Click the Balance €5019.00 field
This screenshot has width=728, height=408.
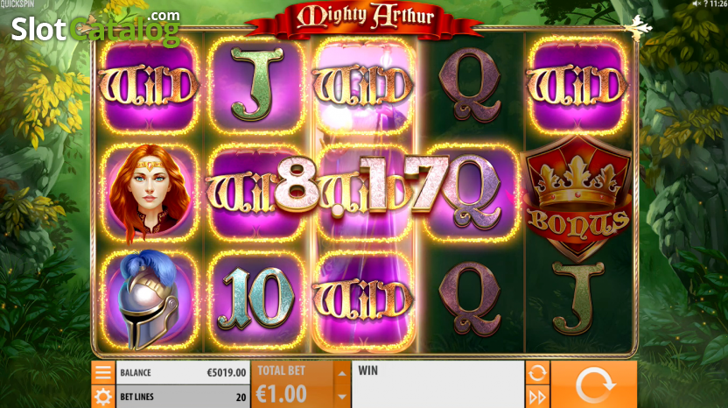coord(183,373)
